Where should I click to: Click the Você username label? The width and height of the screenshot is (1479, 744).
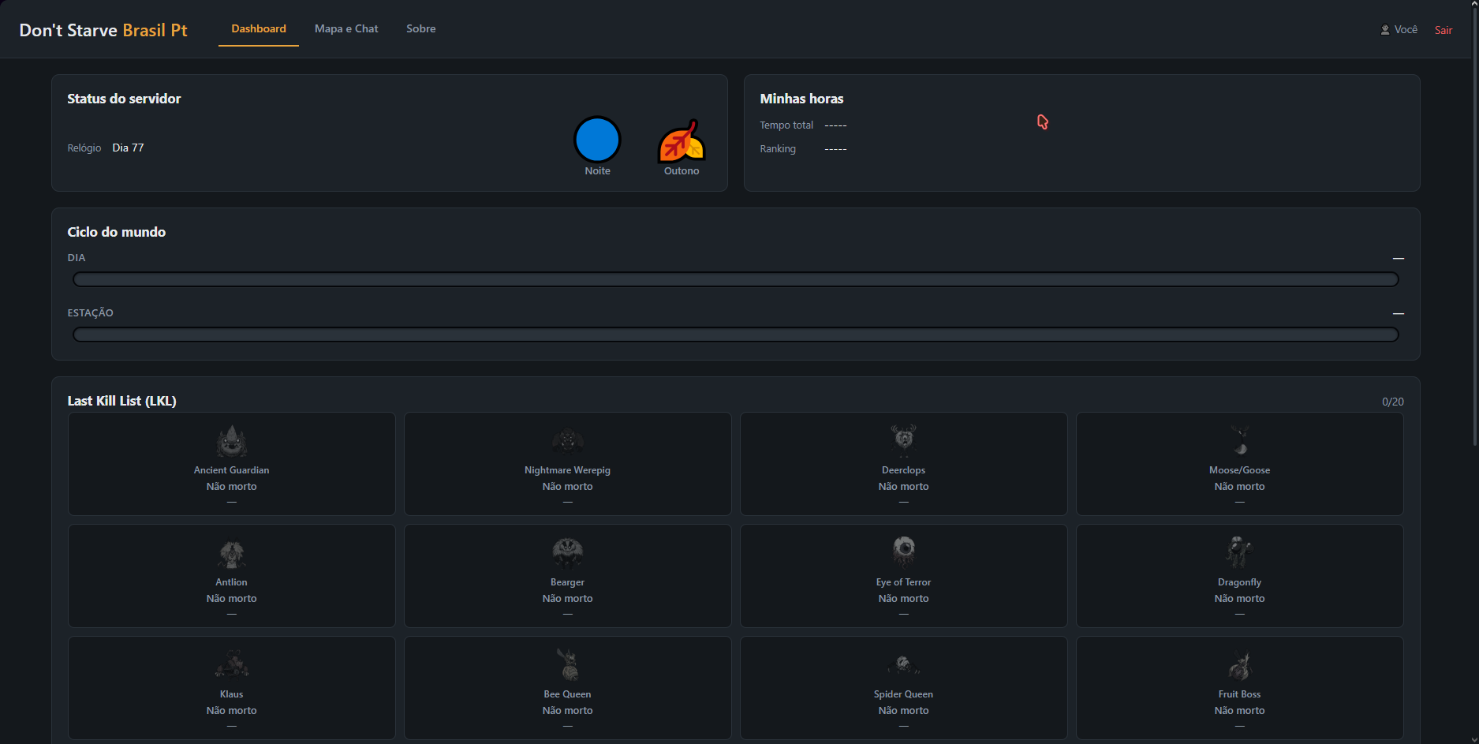pyautogui.click(x=1406, y=30)
